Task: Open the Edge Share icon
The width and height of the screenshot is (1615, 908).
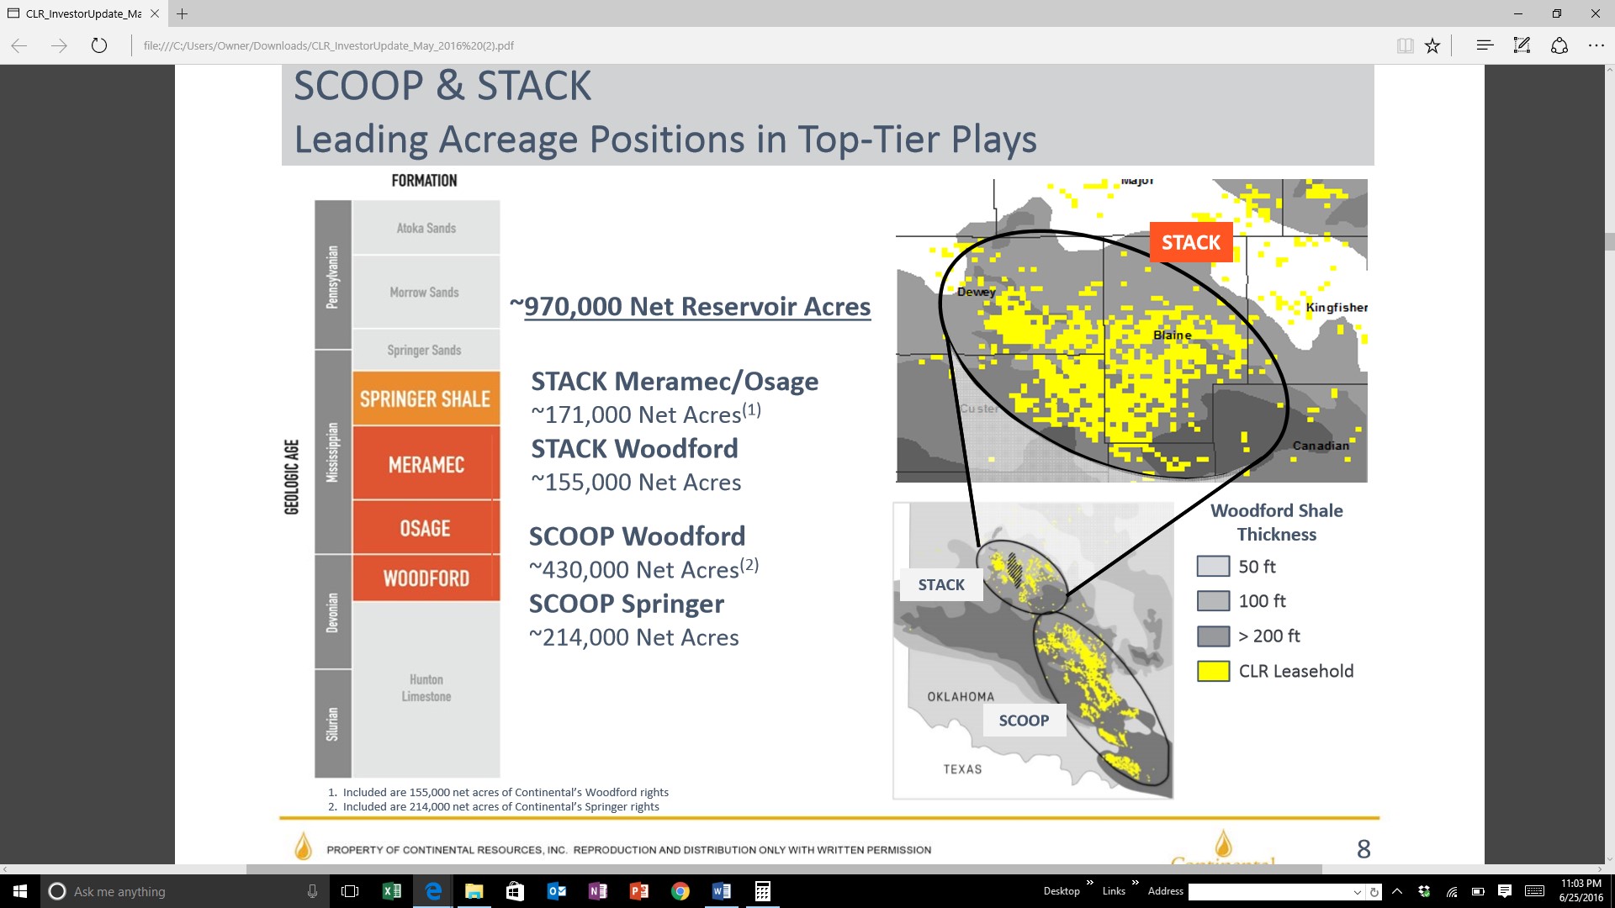Action: point(1559,45)
